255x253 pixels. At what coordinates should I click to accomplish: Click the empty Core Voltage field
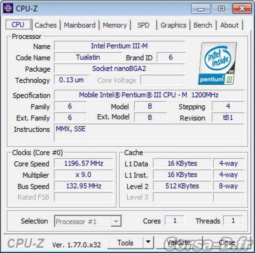point(163,80)
